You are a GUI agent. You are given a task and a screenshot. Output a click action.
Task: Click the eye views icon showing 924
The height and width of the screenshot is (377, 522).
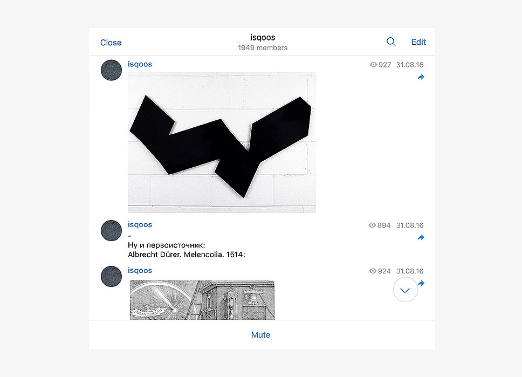pyautogui.click(x=373, y=271)
